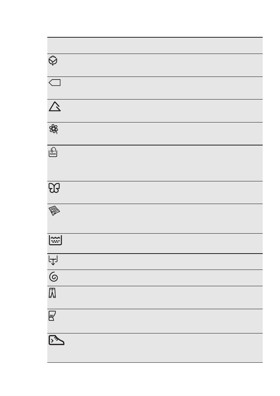The width and height of the screenshot is (280, 396).
Task: Click the hand wash basin icon
Action: point(53,153)
